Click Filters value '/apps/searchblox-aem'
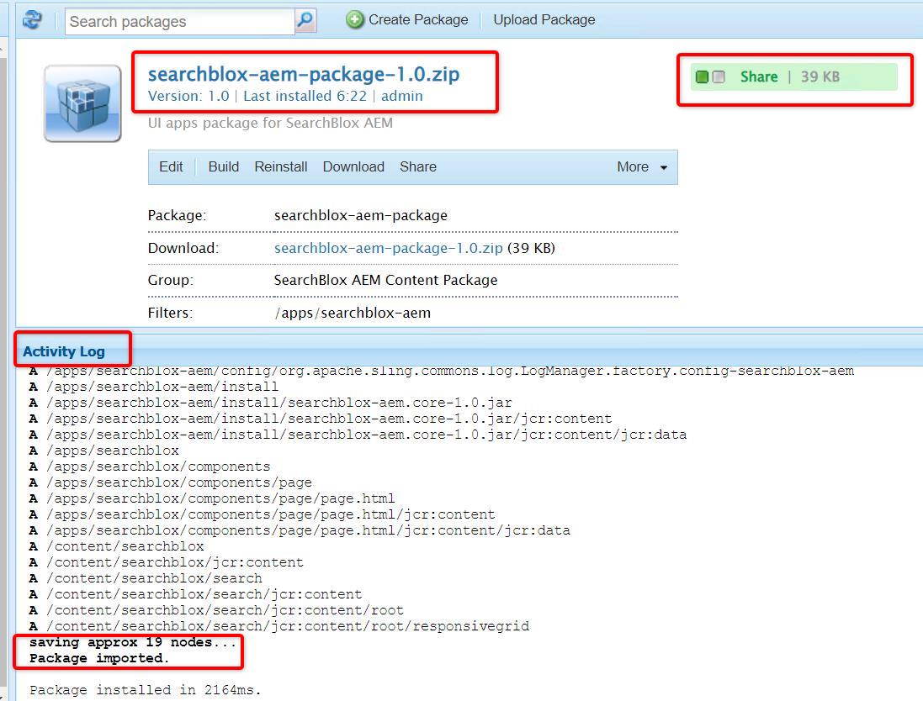 (x=353, y=313)
